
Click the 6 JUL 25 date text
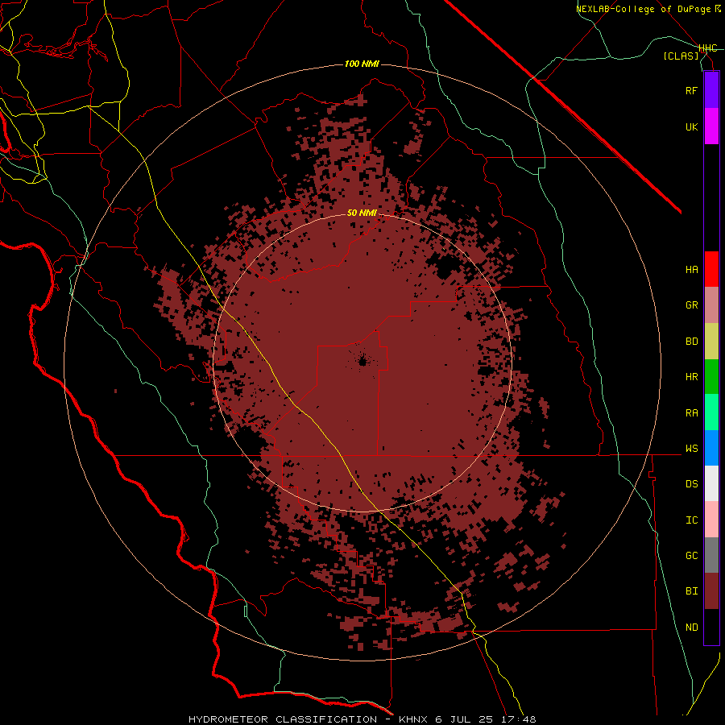465,719
